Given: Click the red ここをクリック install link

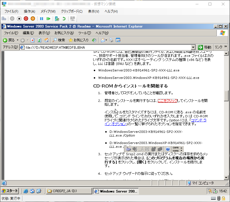Looking at the screenshot, I should tap(167, 101).
